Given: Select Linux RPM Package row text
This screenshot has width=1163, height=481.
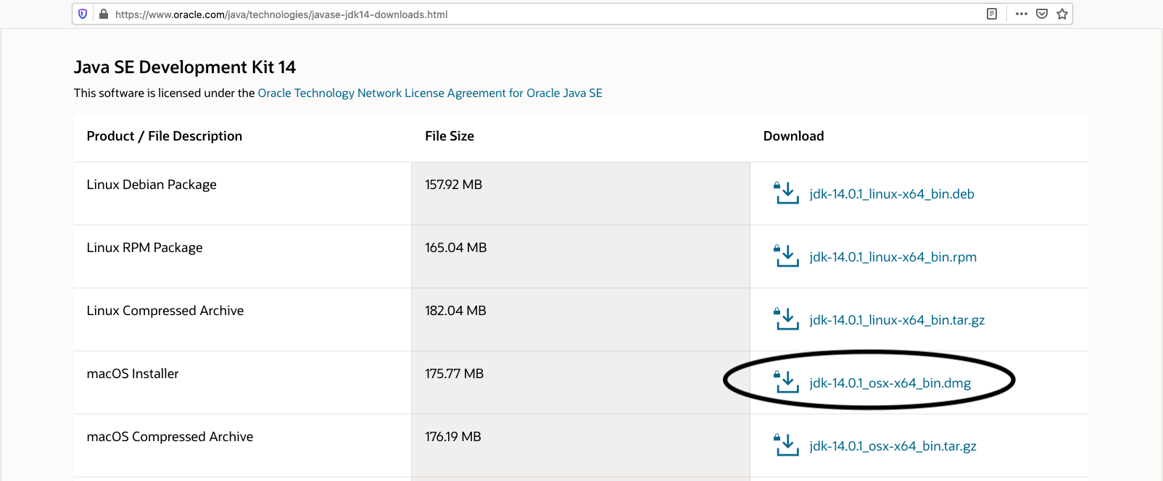Looking at the screenshot, I should coord(144,248).
